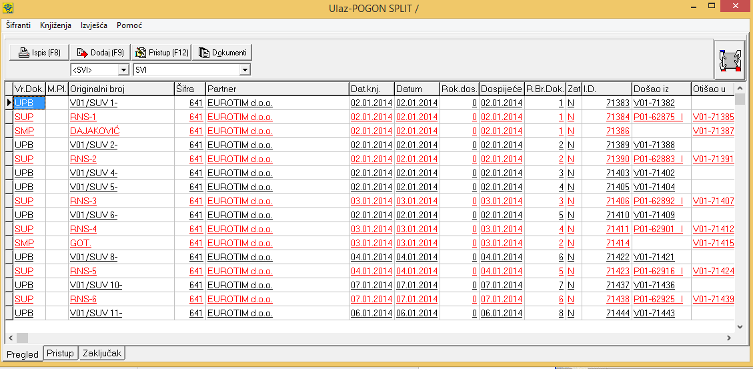Image resolution: width=753 pixels, height=369 pixels.
Task: Open the Izvješća menu
Action: click(94, 25)
